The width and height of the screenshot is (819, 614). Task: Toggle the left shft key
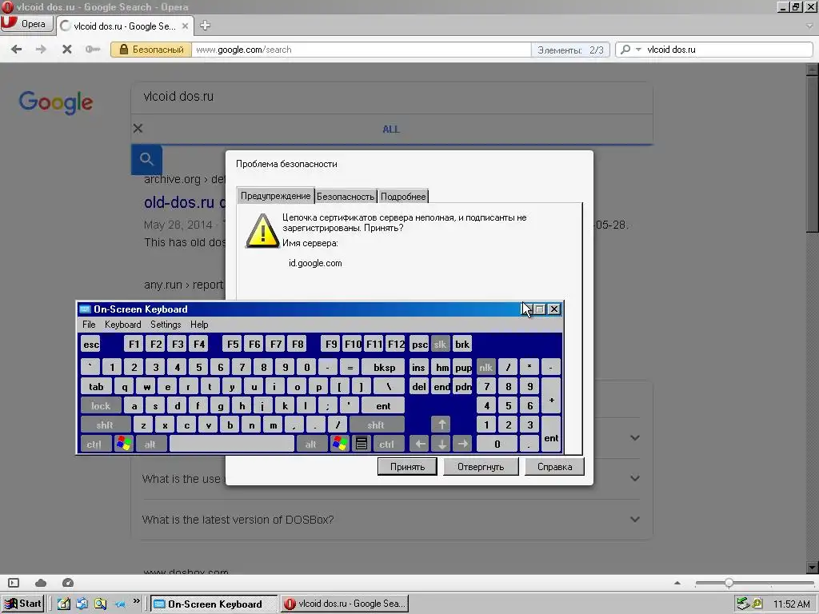coord(105,425)
